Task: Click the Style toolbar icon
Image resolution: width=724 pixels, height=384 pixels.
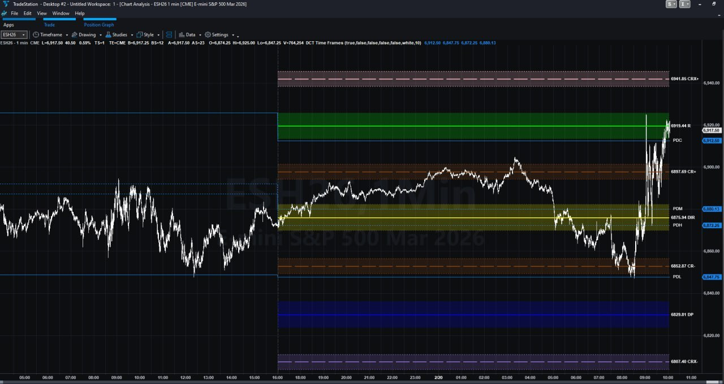Action: 140,34
